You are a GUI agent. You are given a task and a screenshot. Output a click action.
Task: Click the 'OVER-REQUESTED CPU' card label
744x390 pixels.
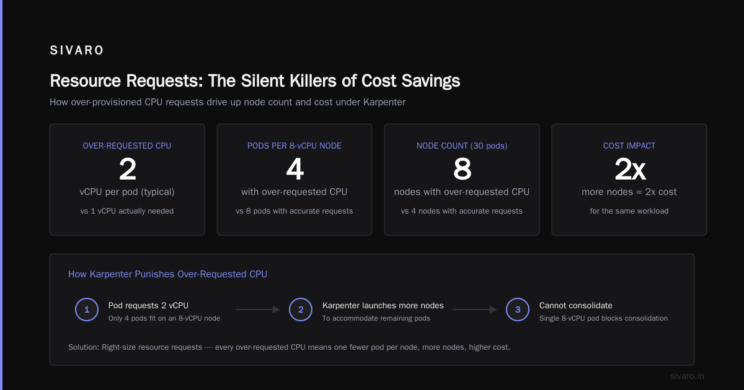[x=127, y=145]
